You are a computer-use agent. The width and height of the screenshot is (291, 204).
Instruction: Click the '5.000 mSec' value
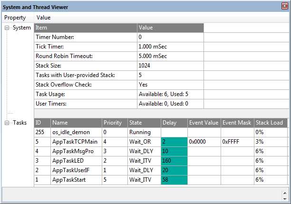coord(153,56)
